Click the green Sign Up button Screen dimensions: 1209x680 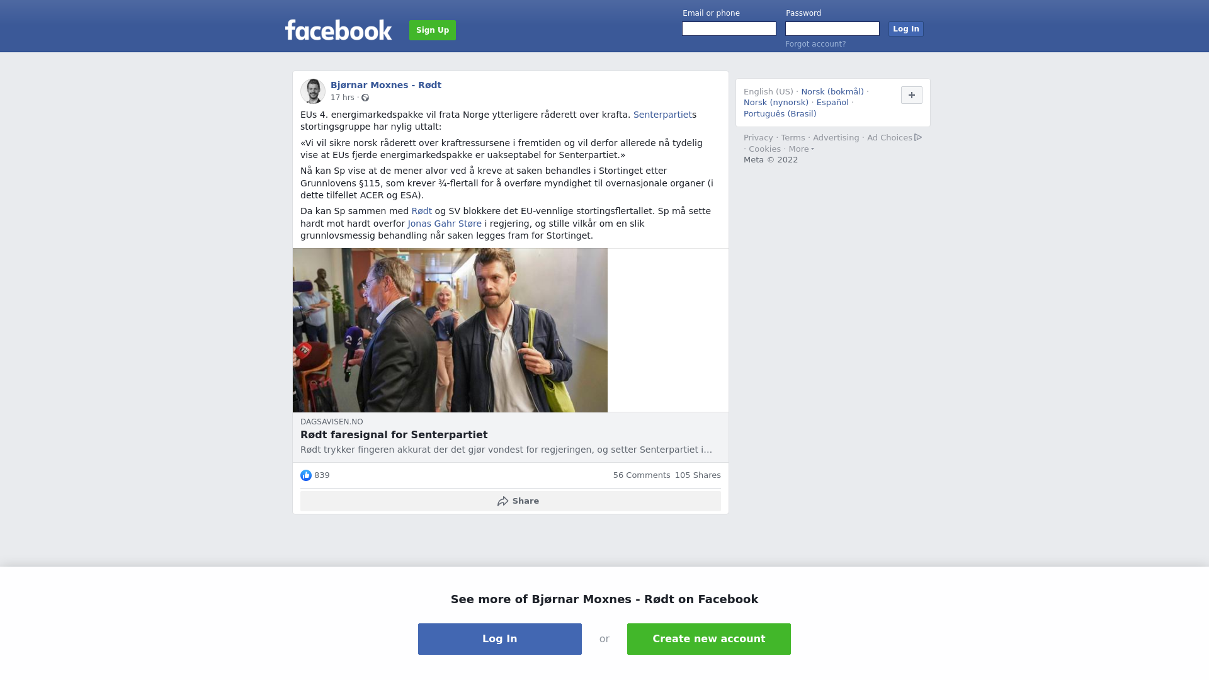click(x=433, y=30)
